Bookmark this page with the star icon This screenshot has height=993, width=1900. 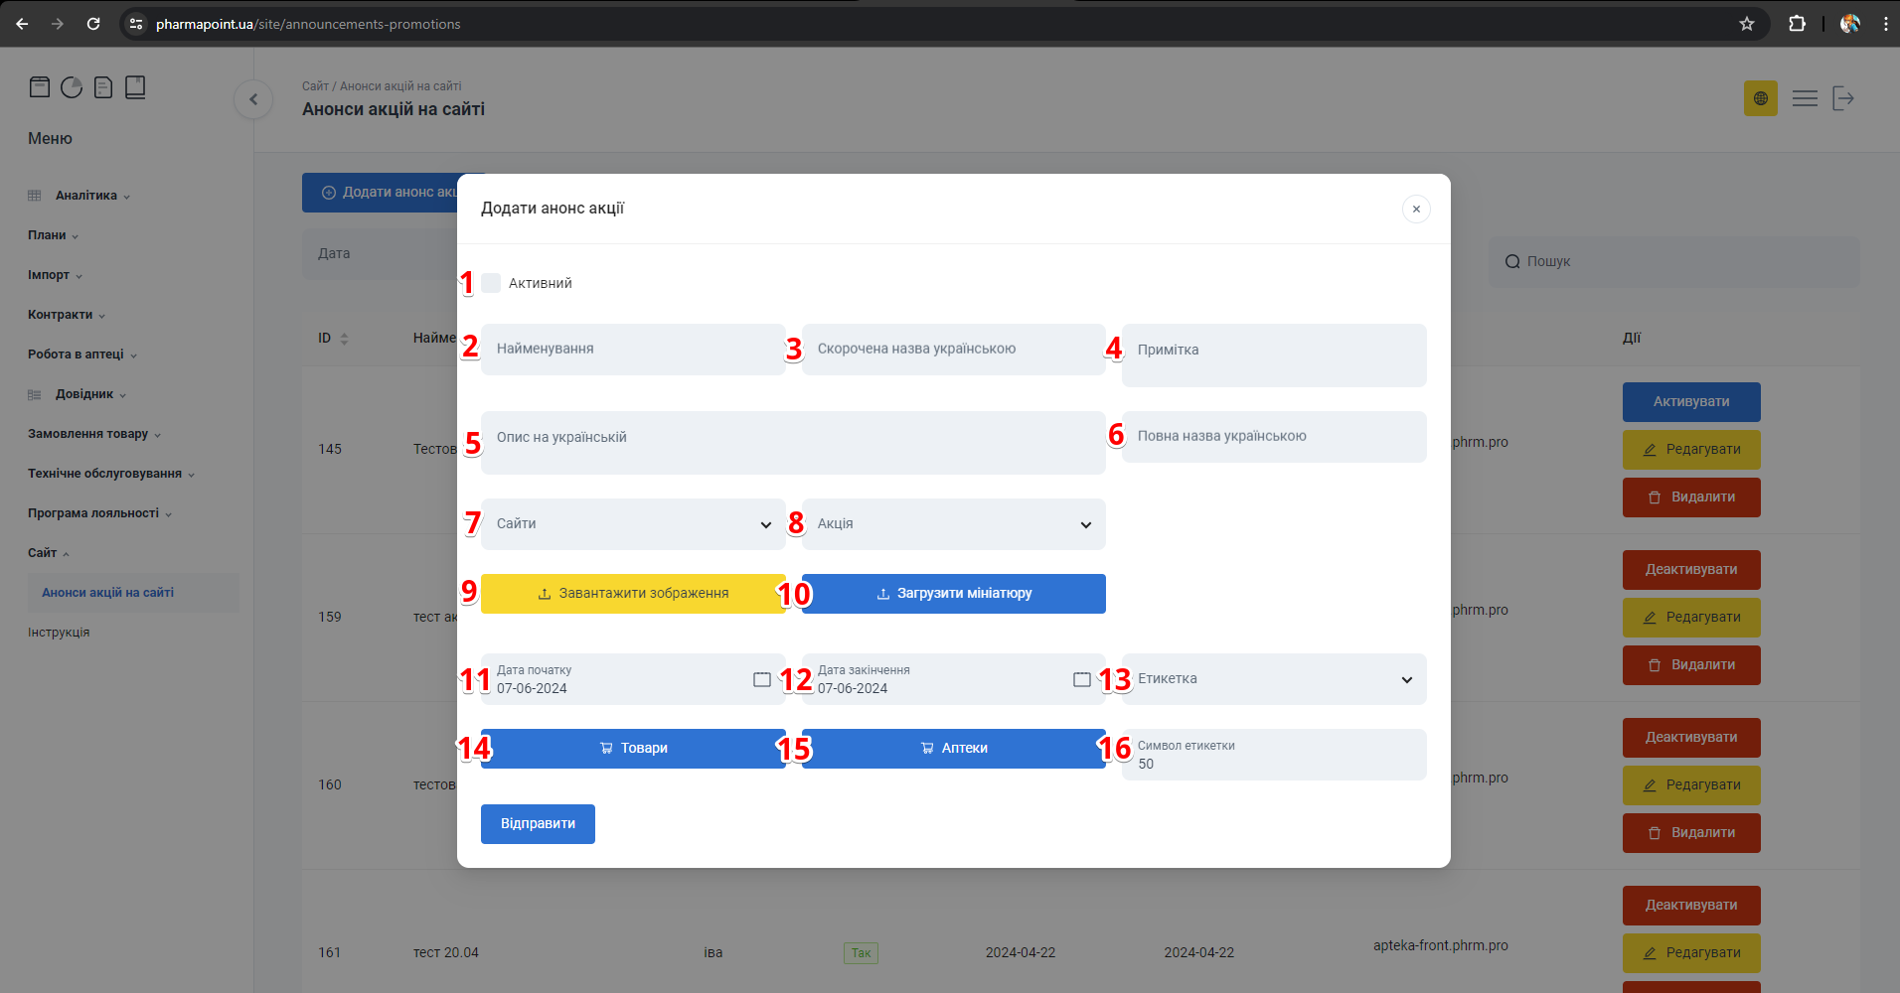(1747, 24)
